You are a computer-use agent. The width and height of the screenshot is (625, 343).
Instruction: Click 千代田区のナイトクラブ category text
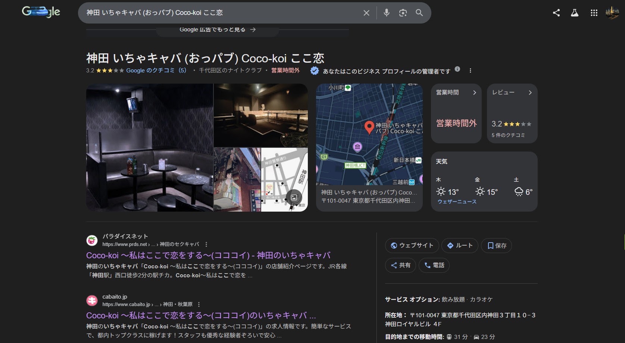click(230, 71)
